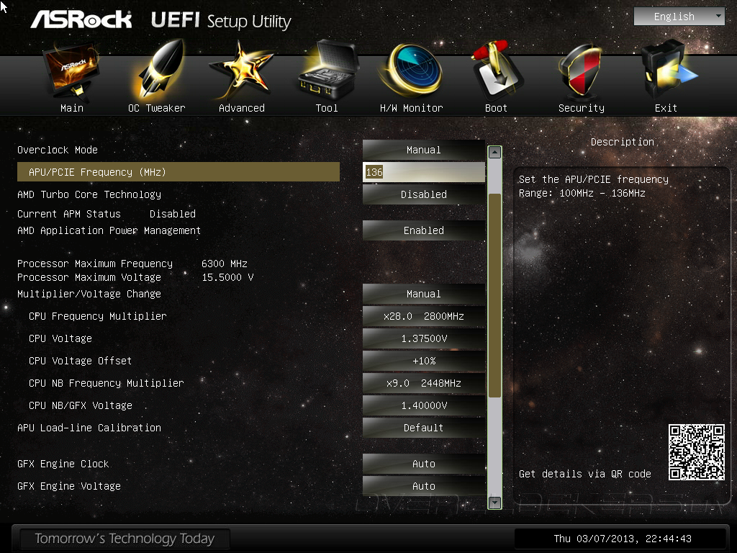Image resolution: width=737 pixels, height=553 pixels.
Task: Open APU Load-line Calibration Default selector
Action: click(423, 428)
